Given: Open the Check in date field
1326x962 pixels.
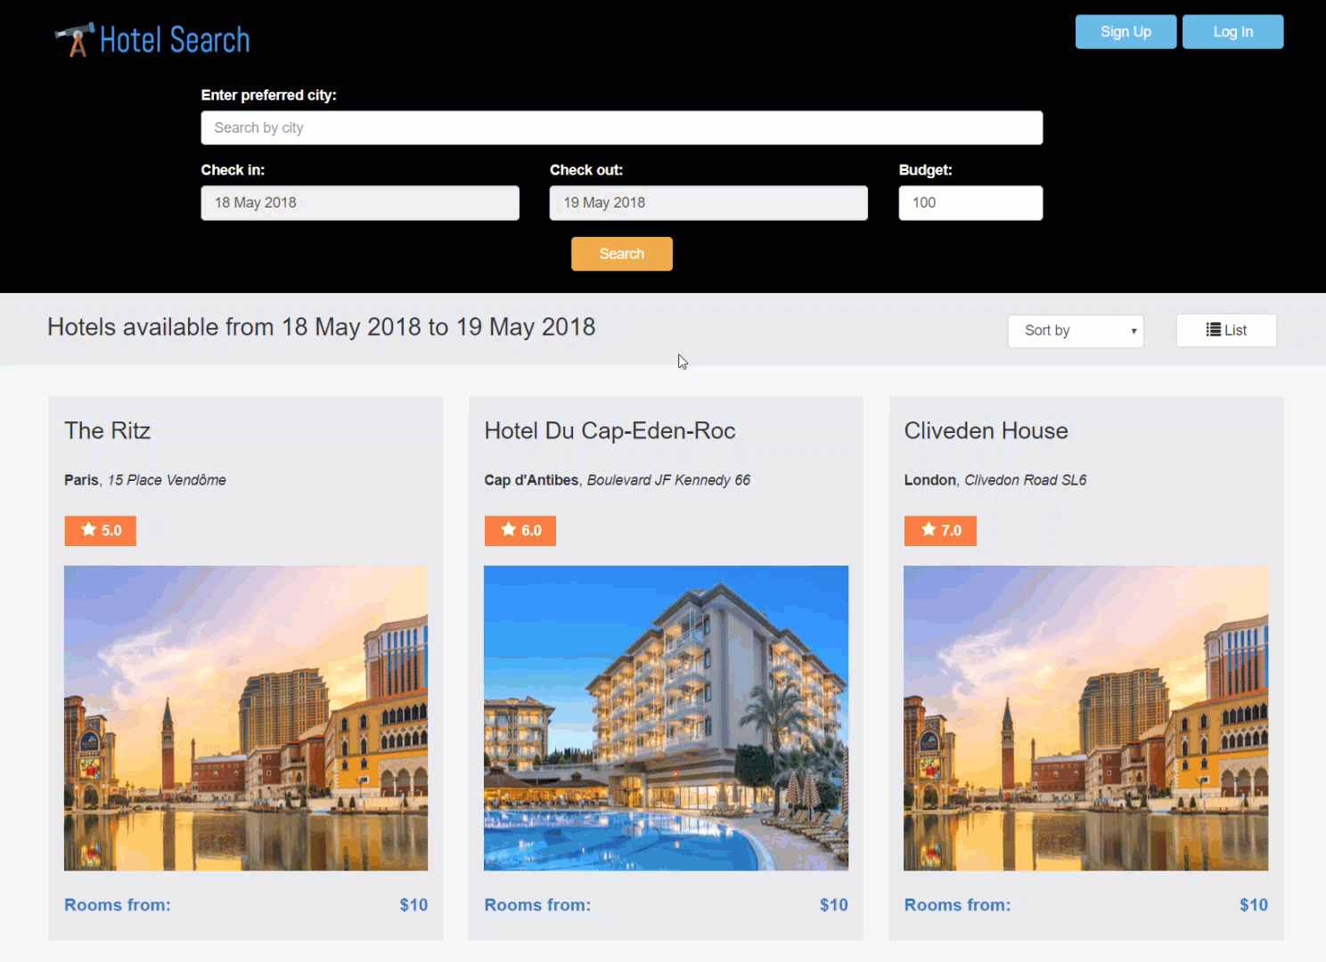Looking at the screenshot, I should coord(360,203).
